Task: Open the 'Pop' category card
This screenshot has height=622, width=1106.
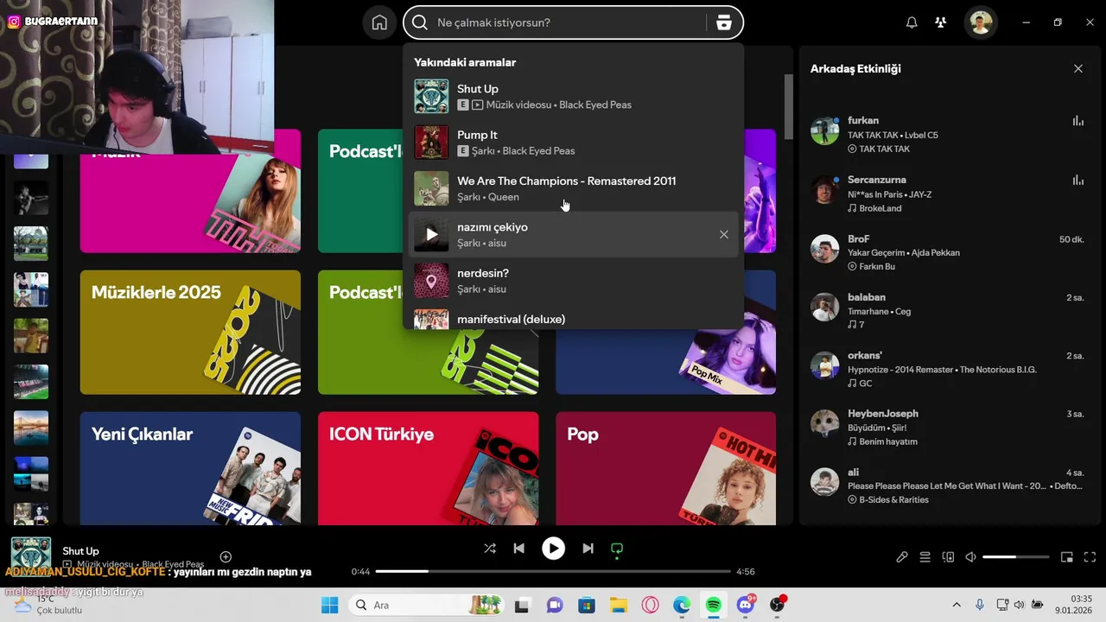Action: click(x=665, y=468)
